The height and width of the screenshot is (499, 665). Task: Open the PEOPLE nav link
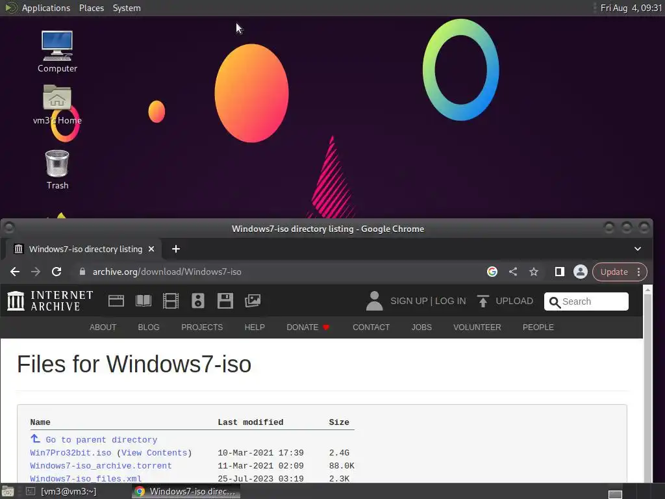[538, 327]
